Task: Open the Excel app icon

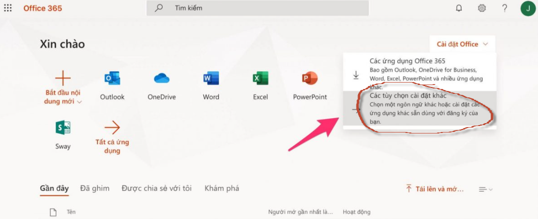Action: click(x=261, y=78)
